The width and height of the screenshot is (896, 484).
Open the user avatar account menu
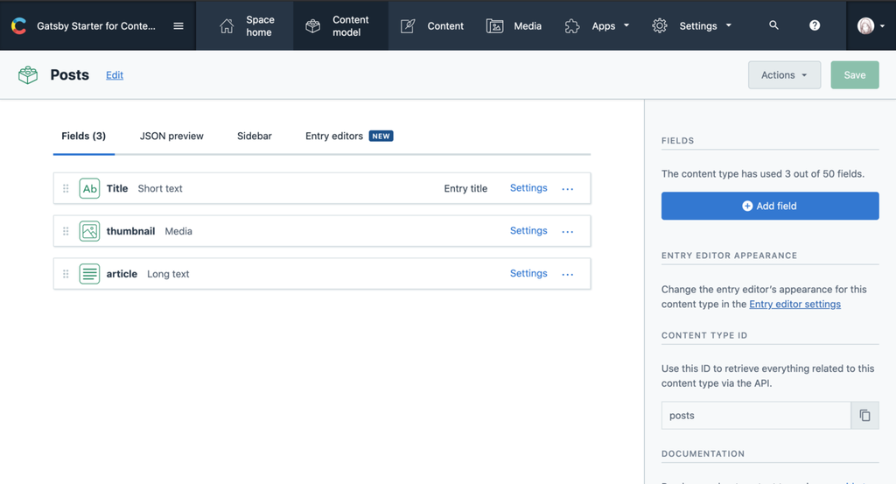pos(870,26)
